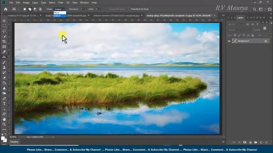Screen dimensions: 273x153
Task: Open the Kind filter dropdown in Layers
Action: click(x=236, y=24)
